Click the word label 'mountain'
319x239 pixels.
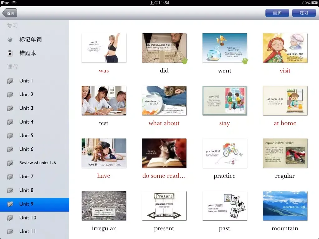(x=285, y=228)
